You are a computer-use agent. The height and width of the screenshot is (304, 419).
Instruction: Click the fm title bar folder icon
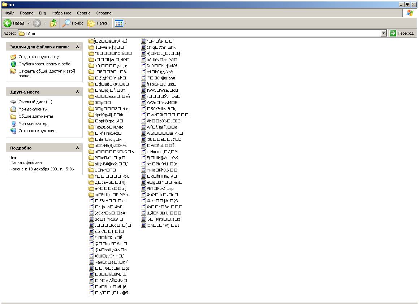5,5
